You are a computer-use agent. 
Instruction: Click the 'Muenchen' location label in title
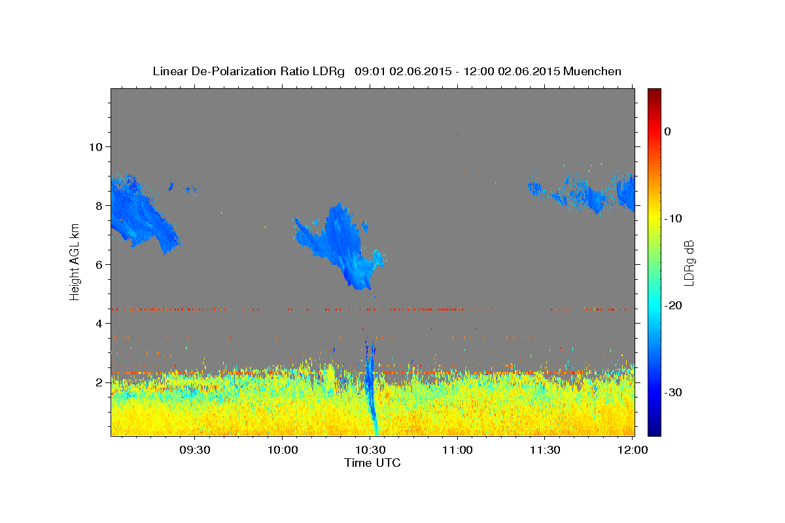coord(593,71)
